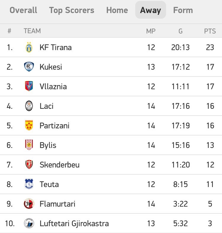Open the KF Tirana team name link
The height and width of the screenshot is (233, 222).
[x=56, y=47]
